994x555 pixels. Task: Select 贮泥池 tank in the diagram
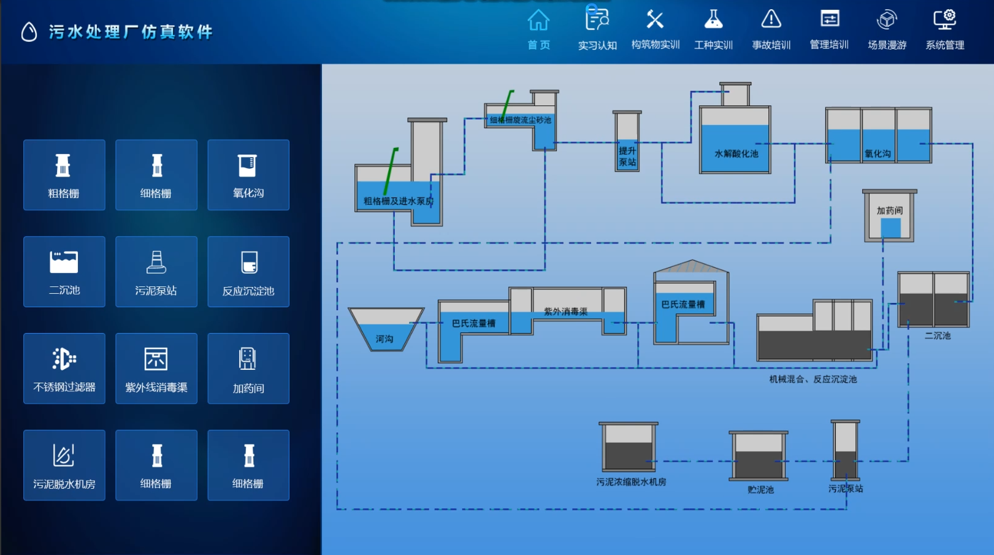tap(759, 457)
